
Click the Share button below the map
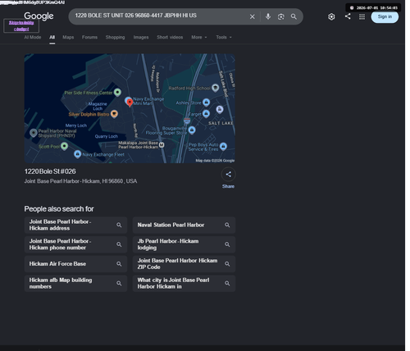pos(228,178)
